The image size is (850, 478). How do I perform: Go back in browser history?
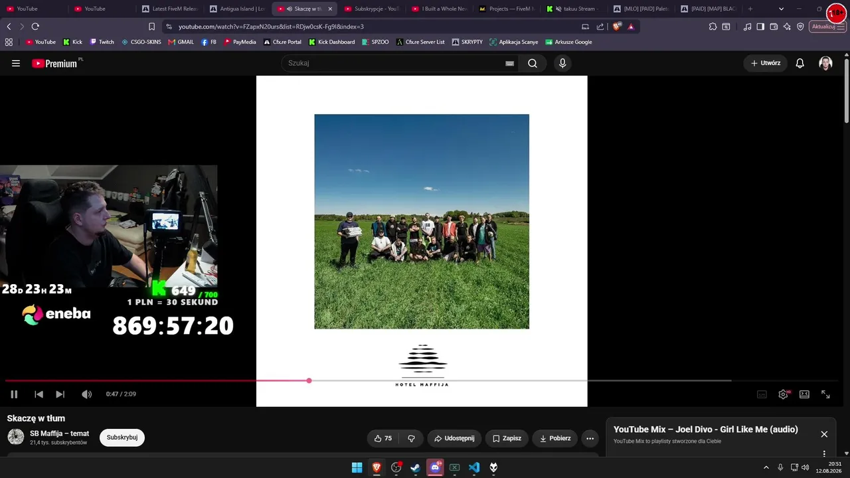[9, 27]
